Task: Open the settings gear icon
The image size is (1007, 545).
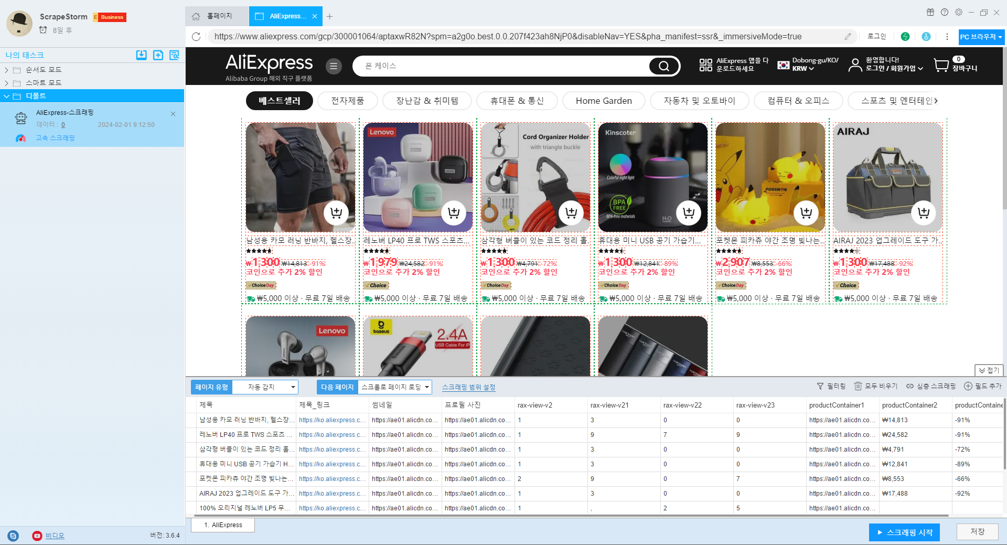Action: tap(959, 12)
